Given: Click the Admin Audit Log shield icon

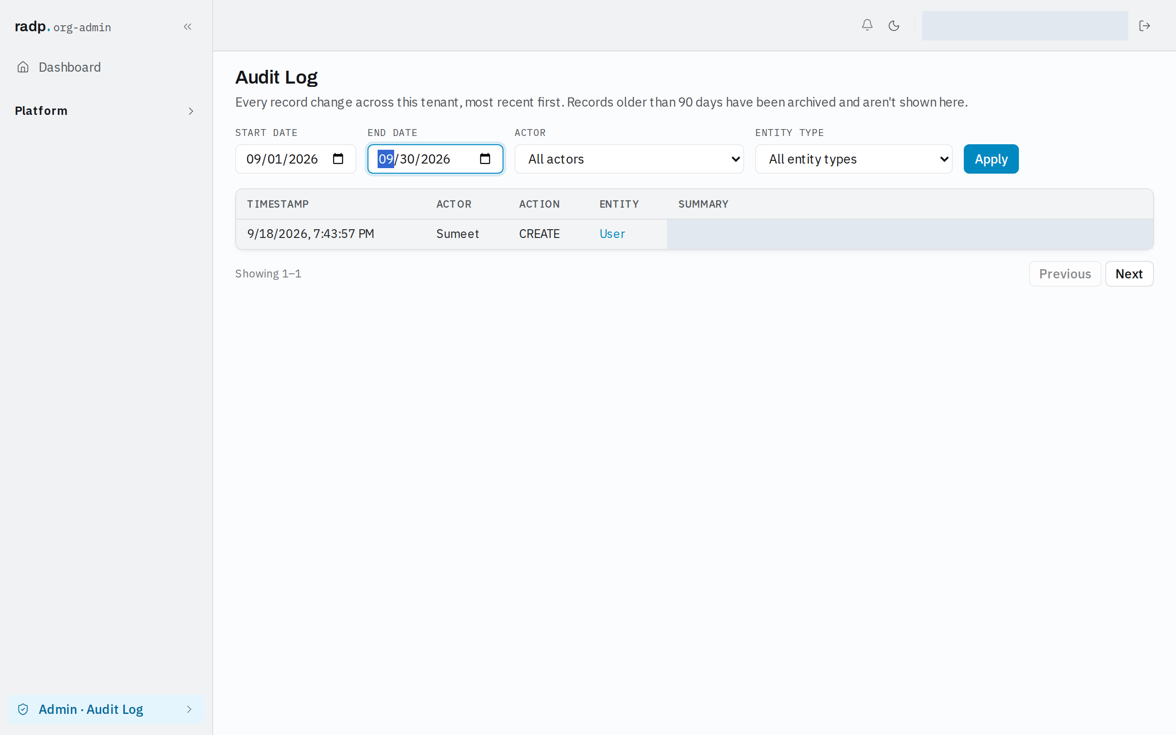Looking at the screenshot, I should [x=23, y=709].
